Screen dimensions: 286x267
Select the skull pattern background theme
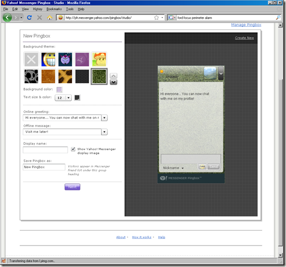(x=31, y=76)
